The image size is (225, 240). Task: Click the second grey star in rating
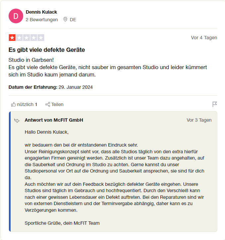coord(19,38)
